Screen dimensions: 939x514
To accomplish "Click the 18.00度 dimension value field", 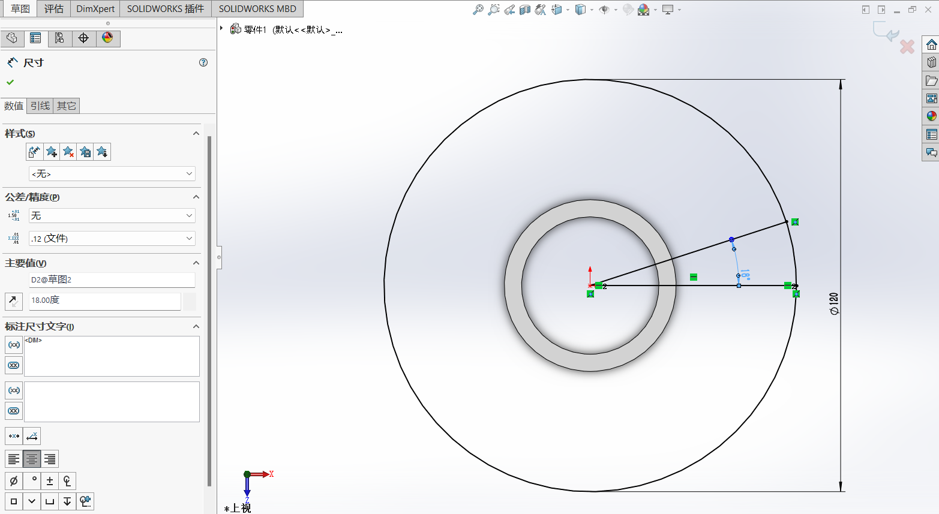I will (x=105, y=300).
